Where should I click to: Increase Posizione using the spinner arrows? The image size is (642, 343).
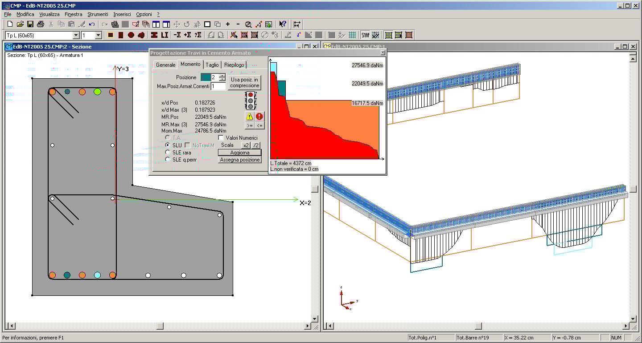[222, 76]
